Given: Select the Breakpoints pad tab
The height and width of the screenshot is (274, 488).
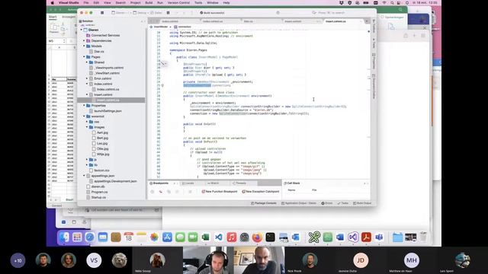Looking at the screenshot, I should click(161, 183).
